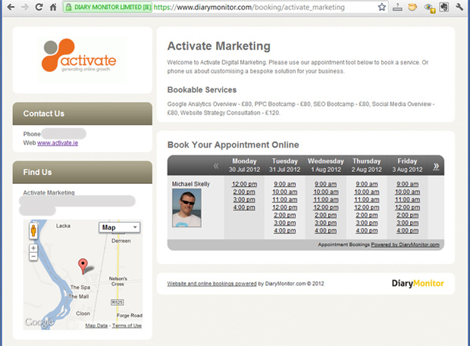Screen dimensions: 470x346
Task: Open Powered by DiaryMonitor.com link
Action: pos(406,245)
